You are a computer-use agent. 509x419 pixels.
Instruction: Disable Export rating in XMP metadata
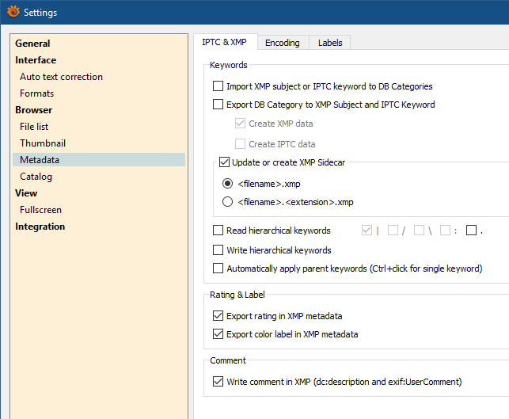(x=218, y=316)
